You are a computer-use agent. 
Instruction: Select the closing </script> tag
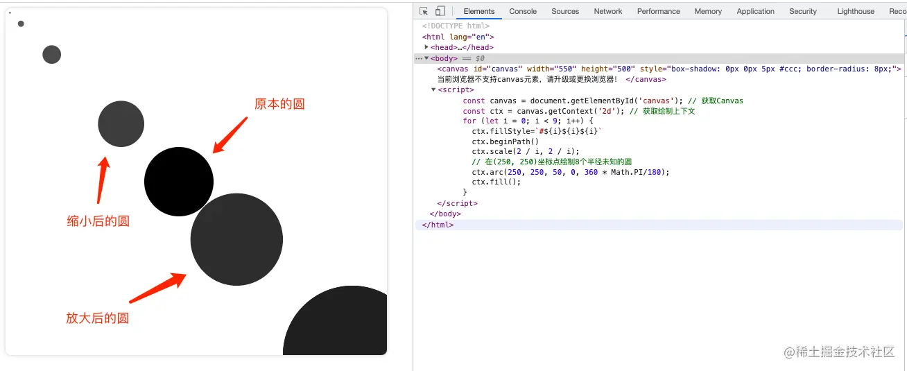(458, 203)
